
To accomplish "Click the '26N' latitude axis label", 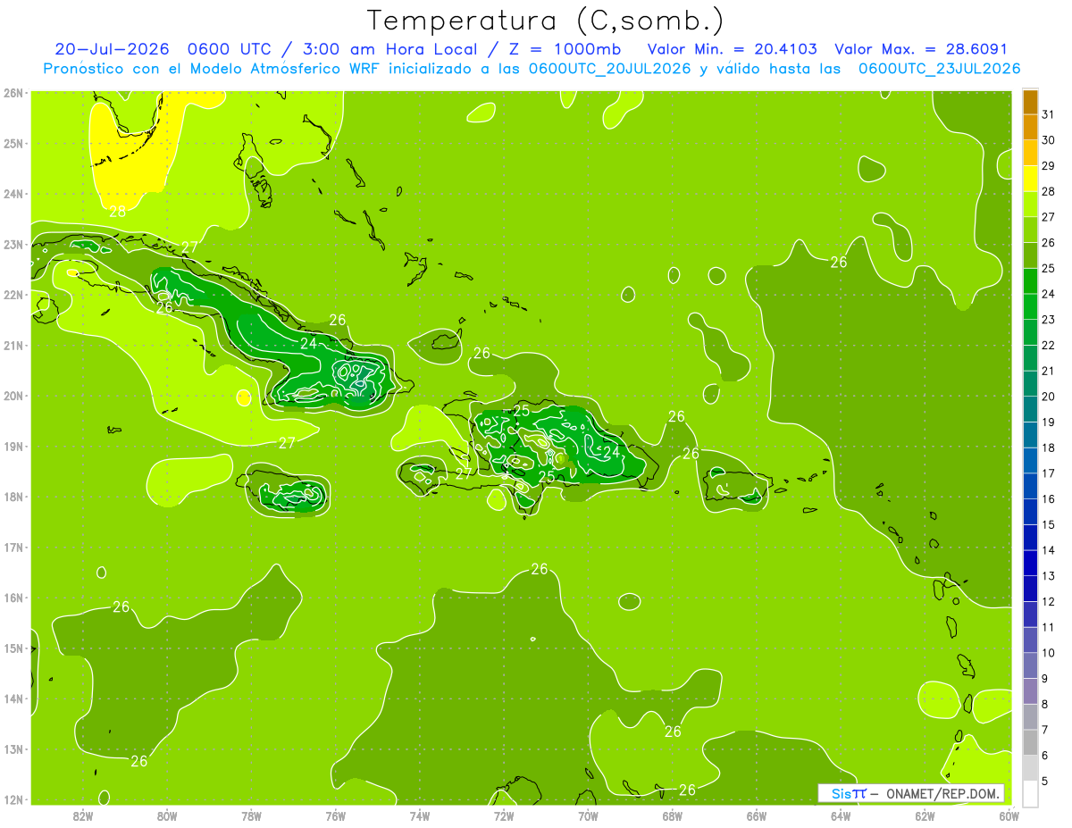I will point(13,93).
